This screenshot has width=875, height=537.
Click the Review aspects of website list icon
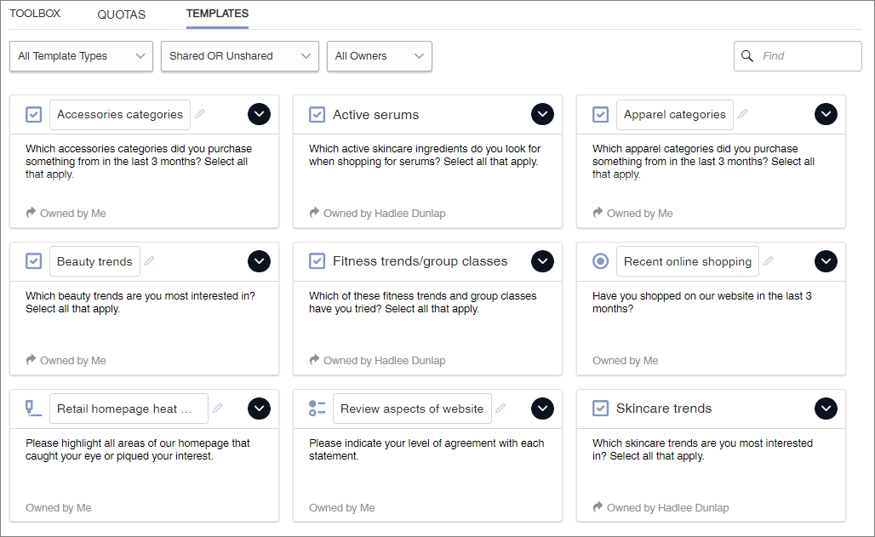click(x=317, y=408)
